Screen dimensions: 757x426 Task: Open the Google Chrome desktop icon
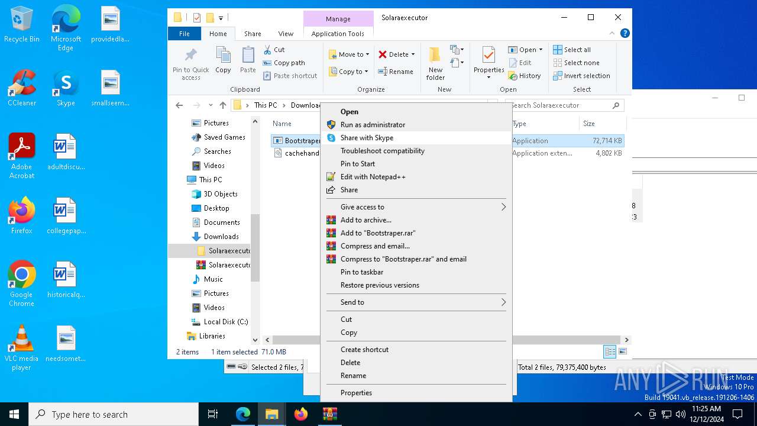pos(22,284)
